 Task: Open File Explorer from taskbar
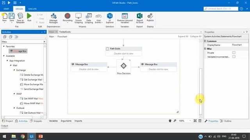tap(14, 136)
